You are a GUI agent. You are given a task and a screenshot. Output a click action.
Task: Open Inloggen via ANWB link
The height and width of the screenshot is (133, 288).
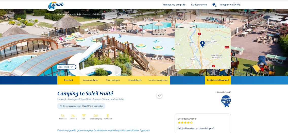pos(230,5)
